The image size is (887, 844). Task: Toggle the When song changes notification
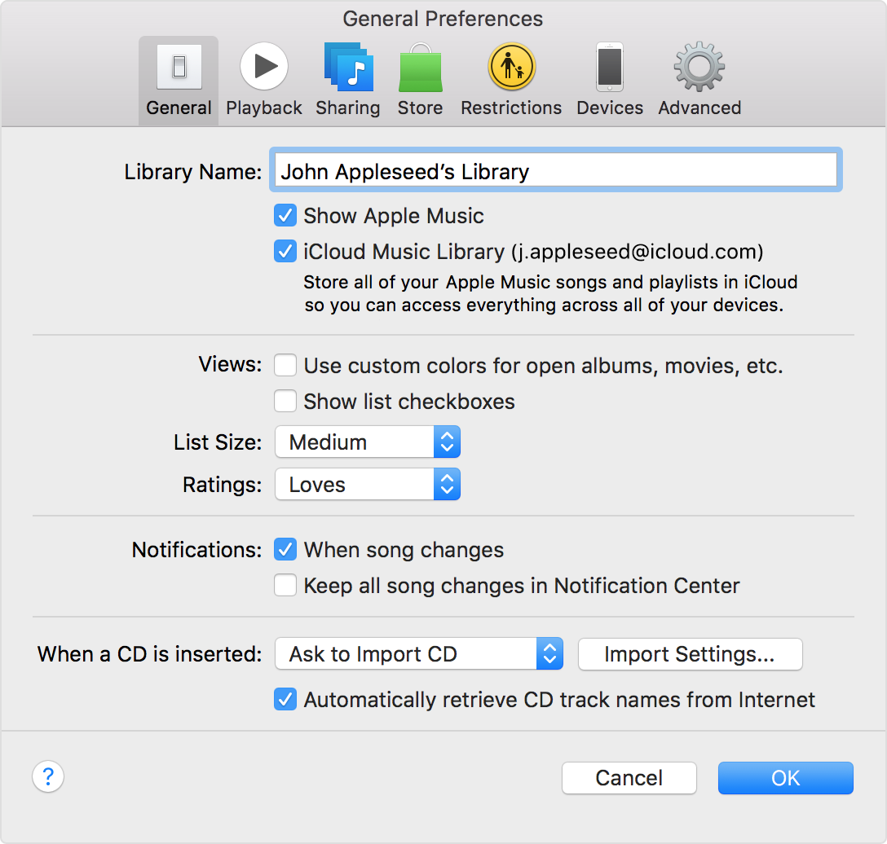(x=285, y=549)
